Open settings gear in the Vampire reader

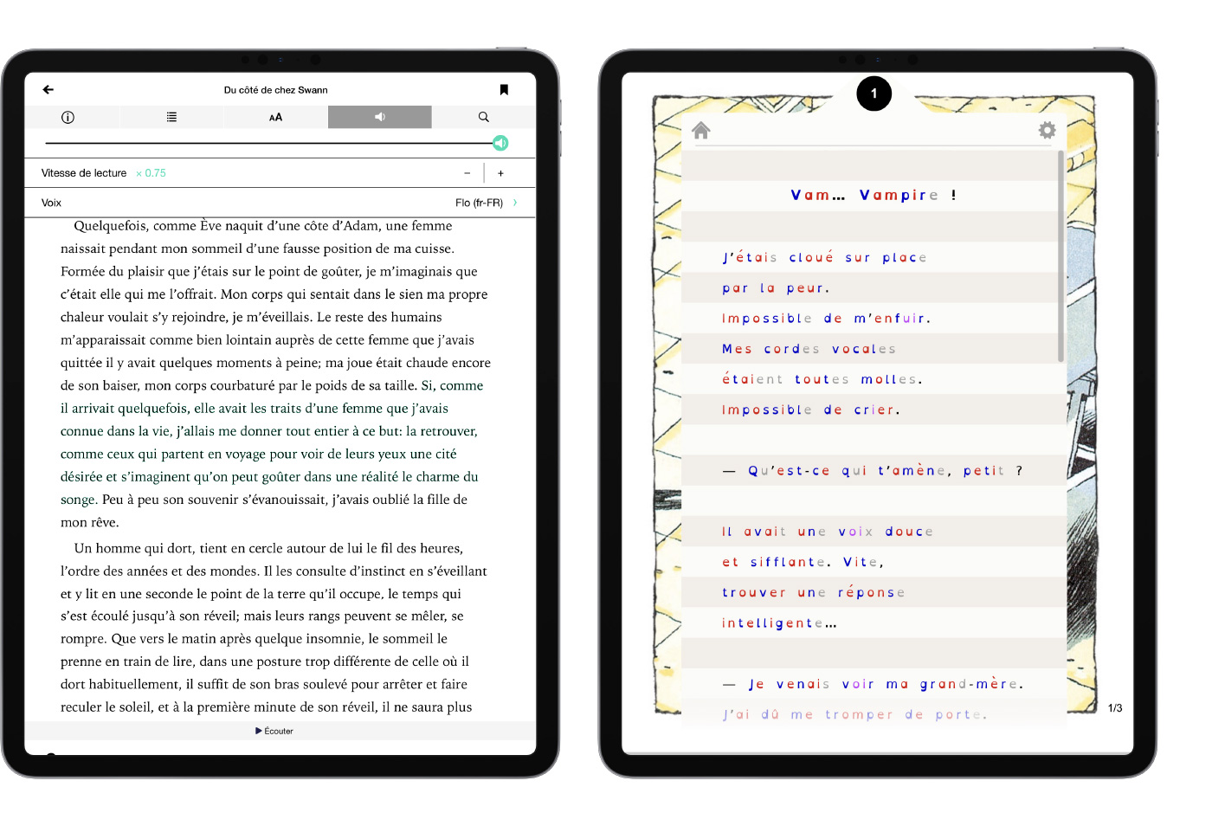pos(1048,130)
